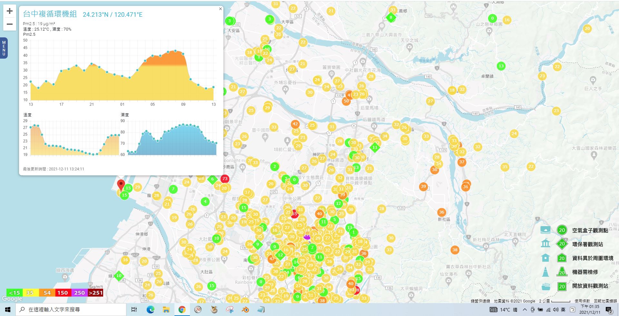Open the 使用條款 terms link
Viewport: 619px width, 316px height.
582,301
